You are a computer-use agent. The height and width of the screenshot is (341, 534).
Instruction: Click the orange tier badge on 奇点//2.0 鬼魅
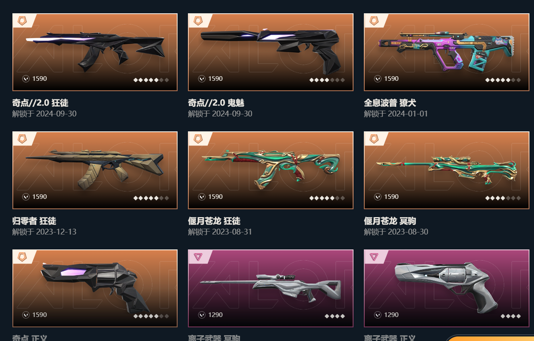(x=198, y=21)
